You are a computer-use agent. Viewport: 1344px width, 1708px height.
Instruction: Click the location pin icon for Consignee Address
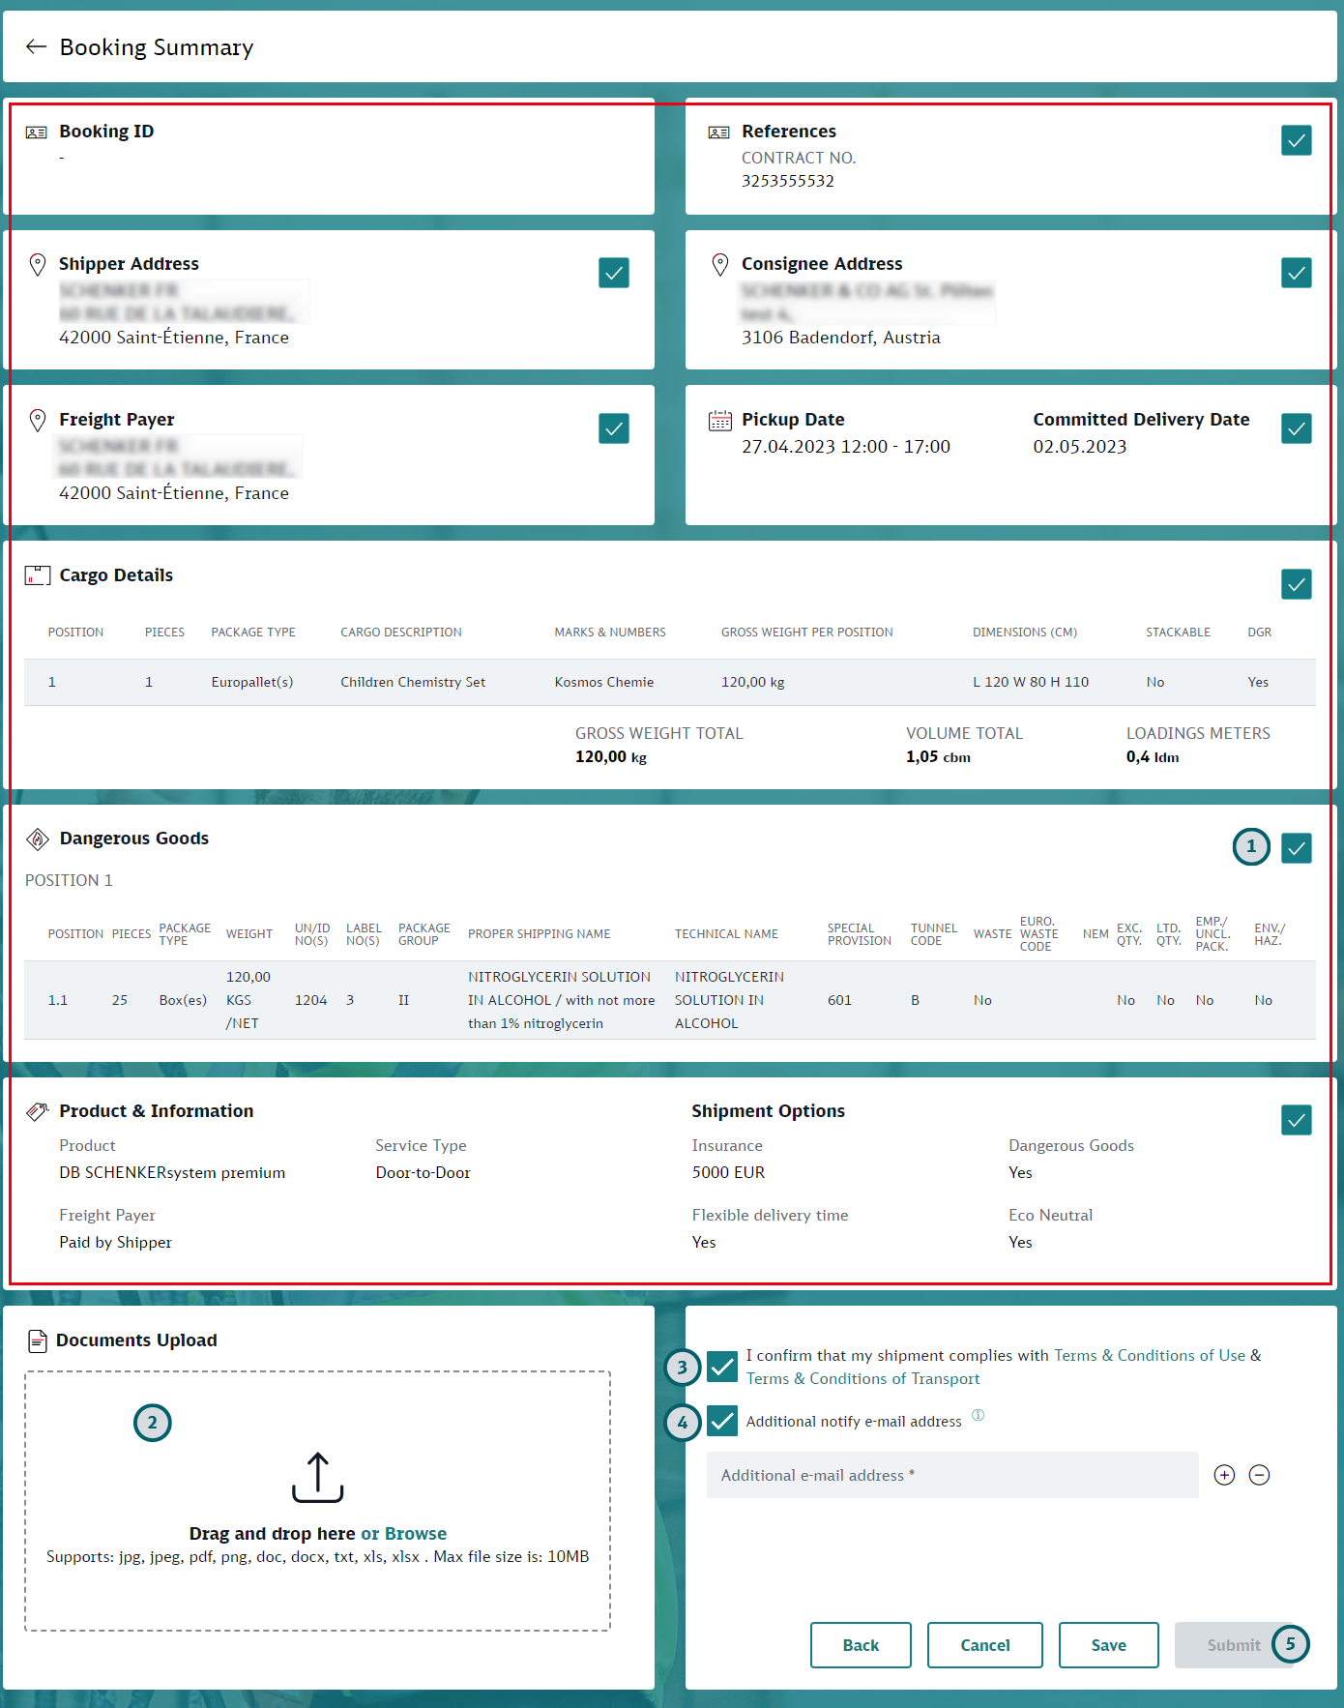(719, 264)
